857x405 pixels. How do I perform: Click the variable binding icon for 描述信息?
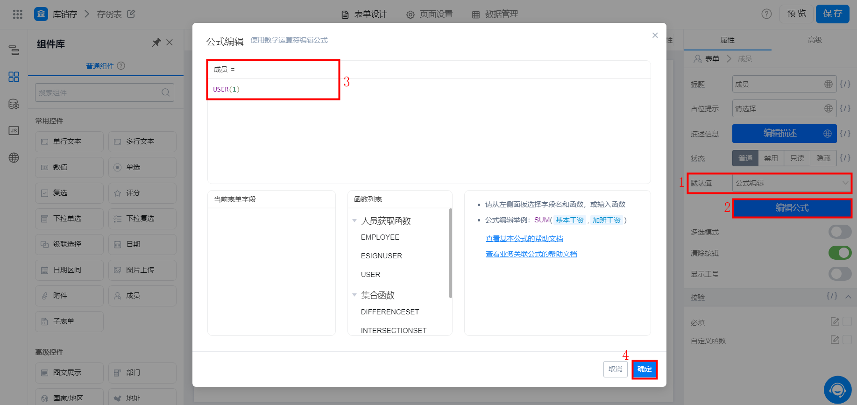[845, 134]
